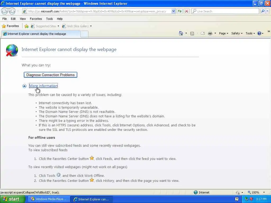Open the Favorites Center star button
The height and width of the screenshot is (203, 271).
[x=10, y=26]
